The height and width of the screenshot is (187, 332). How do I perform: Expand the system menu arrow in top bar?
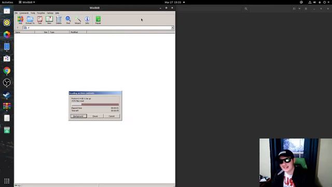coord(328,2)
